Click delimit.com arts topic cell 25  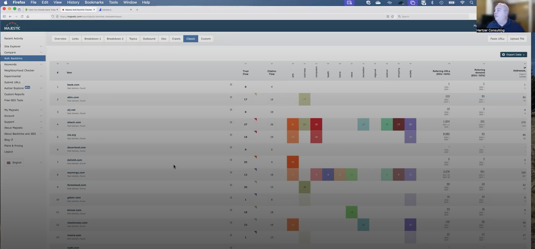tap(293, 162)
